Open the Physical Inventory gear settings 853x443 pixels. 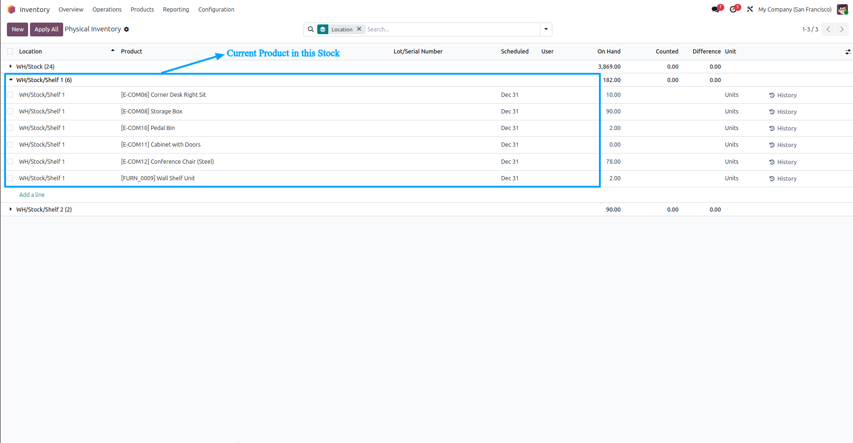point(126,30)
